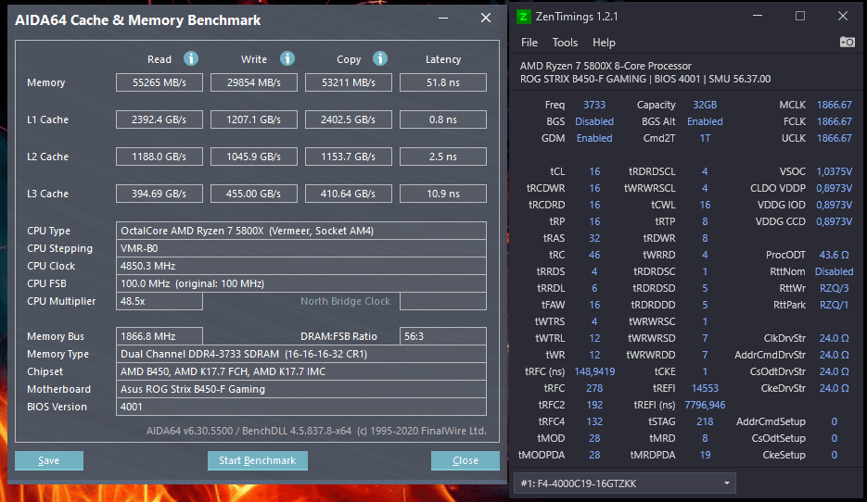Click the Capacity value 32GB
This screenshot has width=867, height=502.
click(705, 105)
